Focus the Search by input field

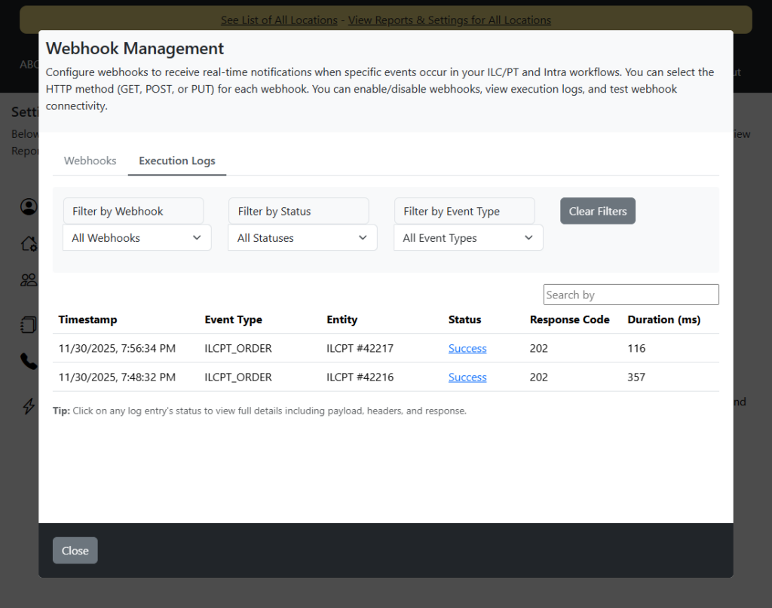[x=631, y=295]
